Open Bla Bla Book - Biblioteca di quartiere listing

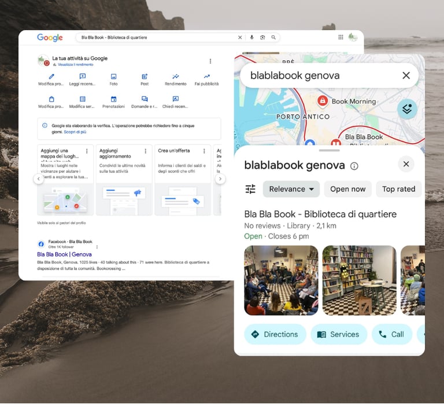(x=320, y=215)
